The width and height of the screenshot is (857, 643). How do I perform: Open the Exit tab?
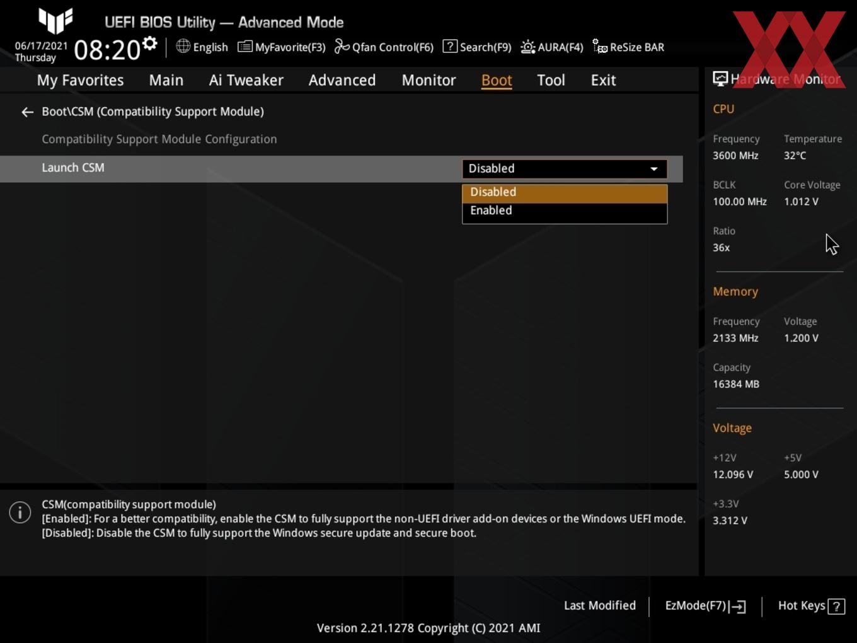pyautogui.click(x=603, y=80)
